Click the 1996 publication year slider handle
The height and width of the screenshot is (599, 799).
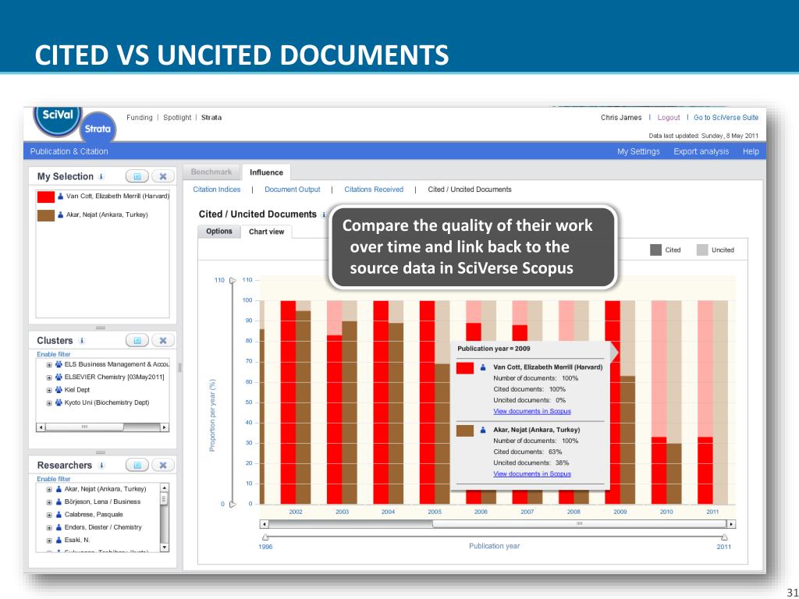tap(265, 537)
